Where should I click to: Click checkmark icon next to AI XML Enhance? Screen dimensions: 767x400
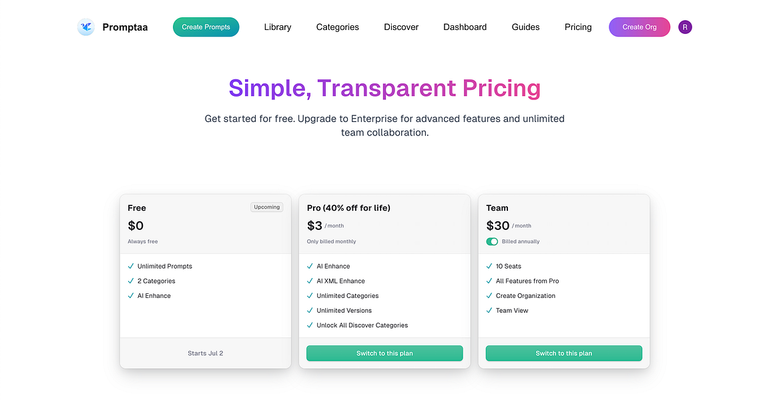[310, 281]
